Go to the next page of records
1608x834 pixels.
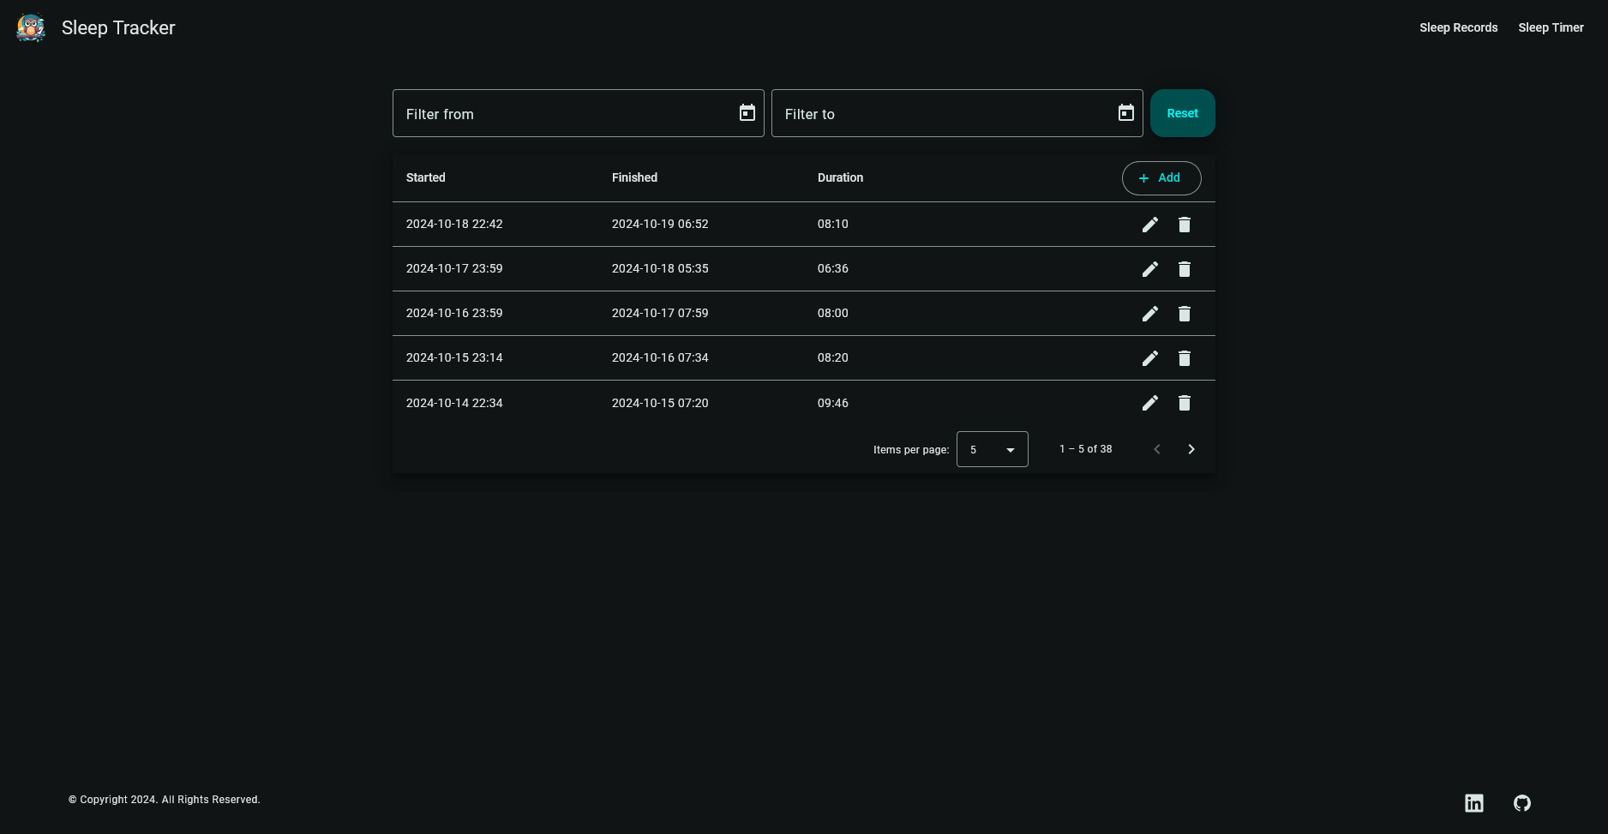click(x=1191, y=449)
